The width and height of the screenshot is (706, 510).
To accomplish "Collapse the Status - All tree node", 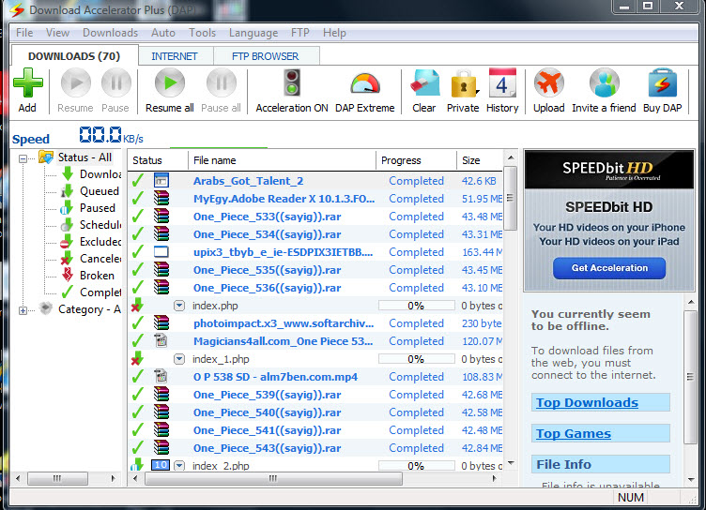I will pos(23,157).
